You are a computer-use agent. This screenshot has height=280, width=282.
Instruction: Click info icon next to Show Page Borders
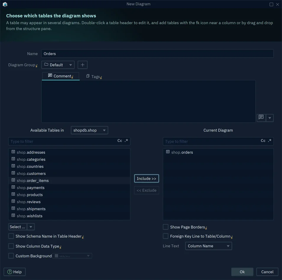[x=206, y=228]
